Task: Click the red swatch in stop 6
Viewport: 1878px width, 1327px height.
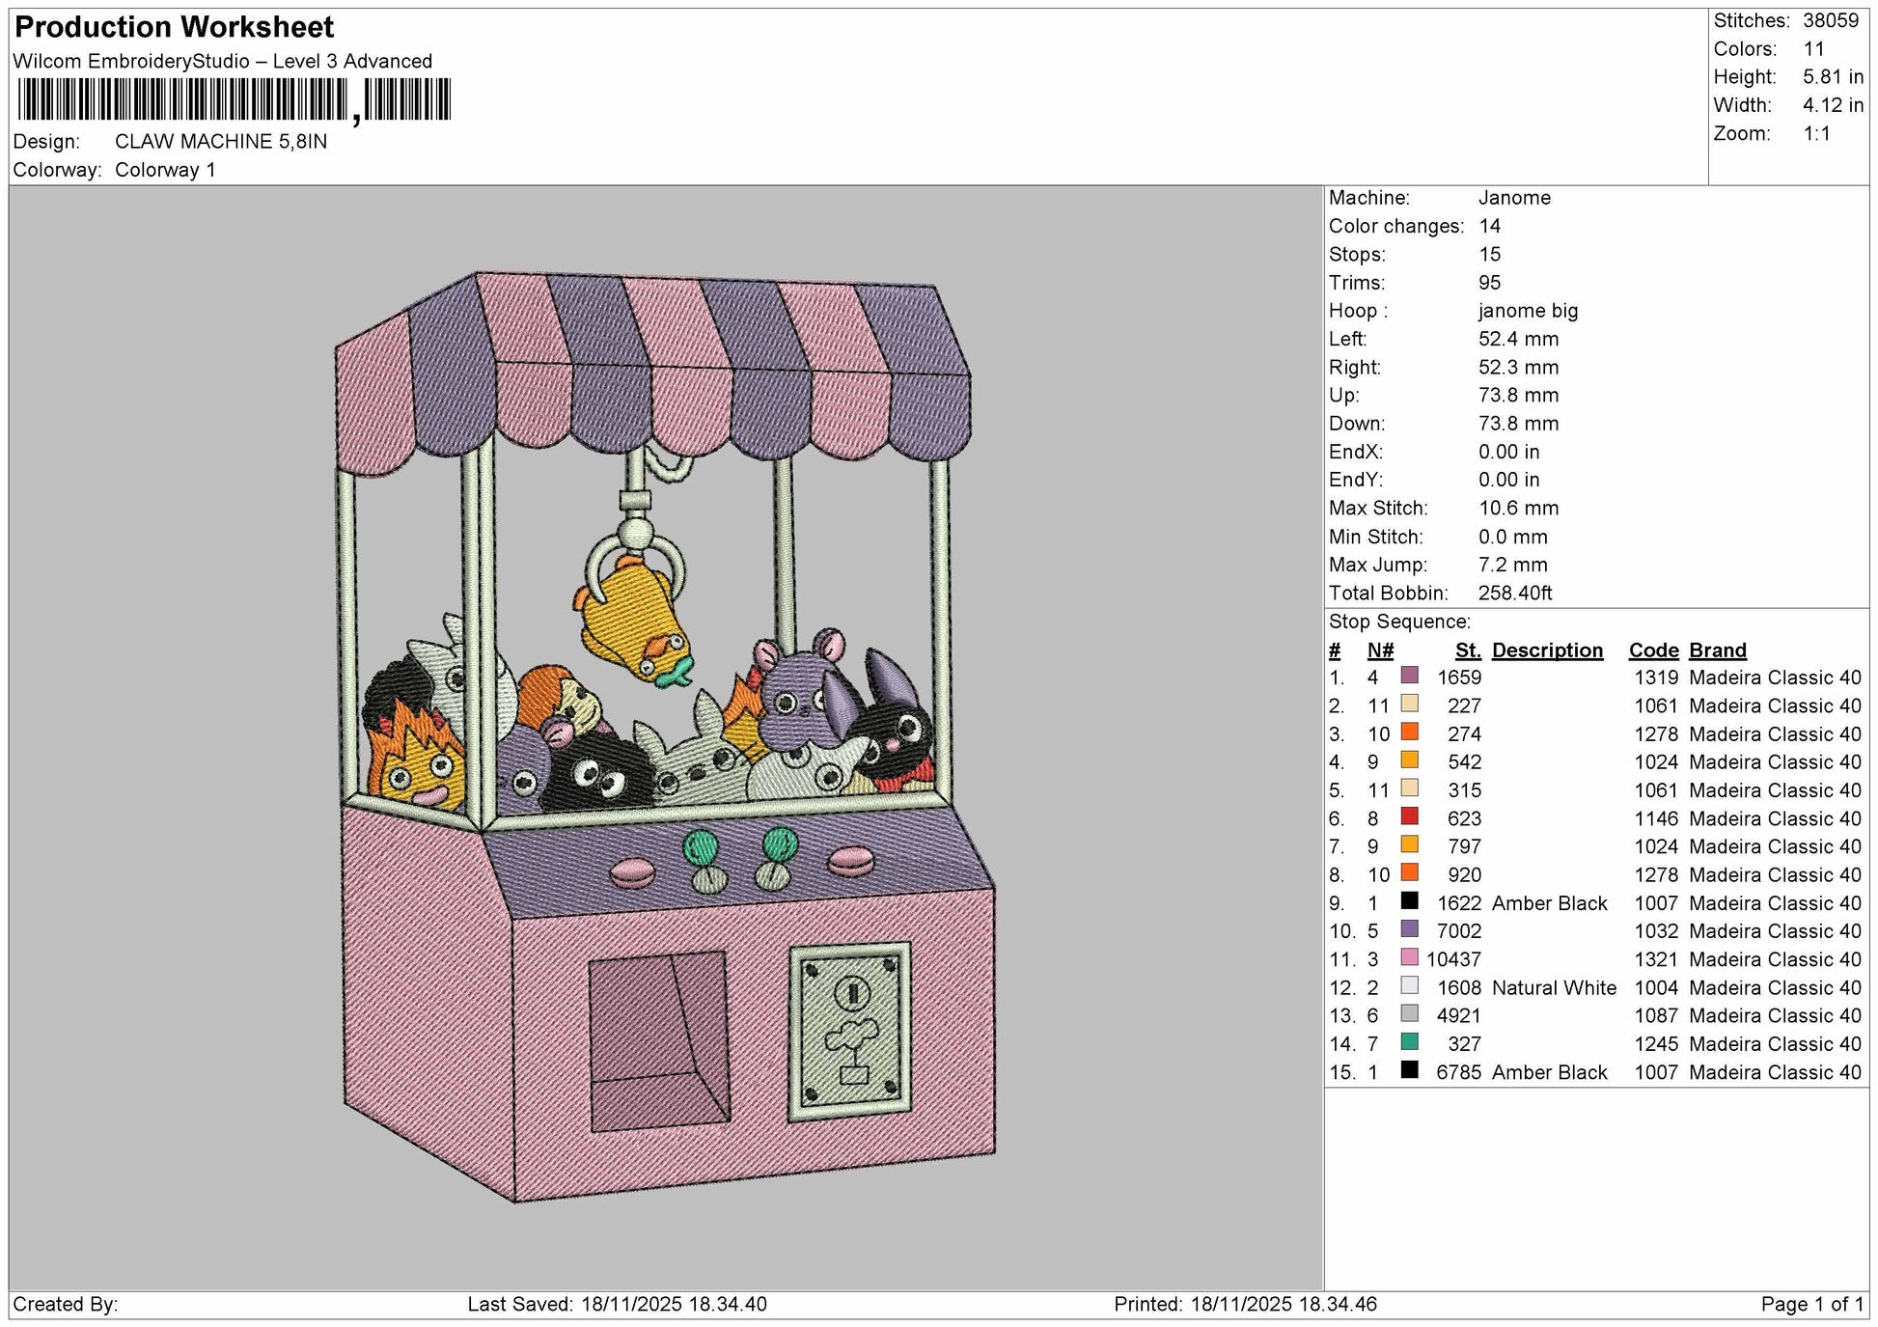Action: pos(1409,816)
